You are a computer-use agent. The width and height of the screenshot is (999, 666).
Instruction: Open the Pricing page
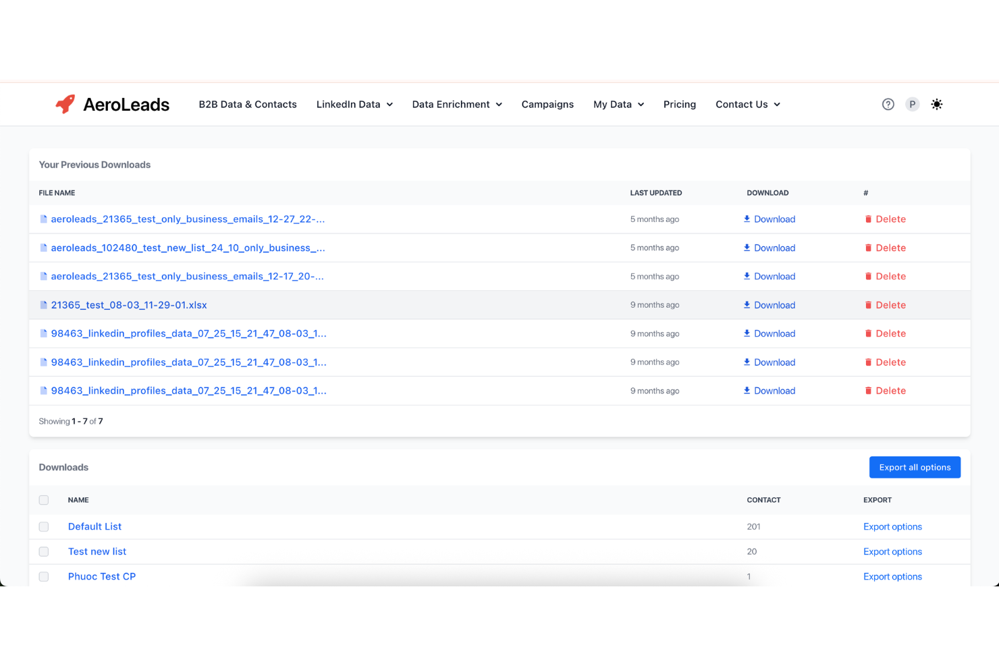click(680, 104)
